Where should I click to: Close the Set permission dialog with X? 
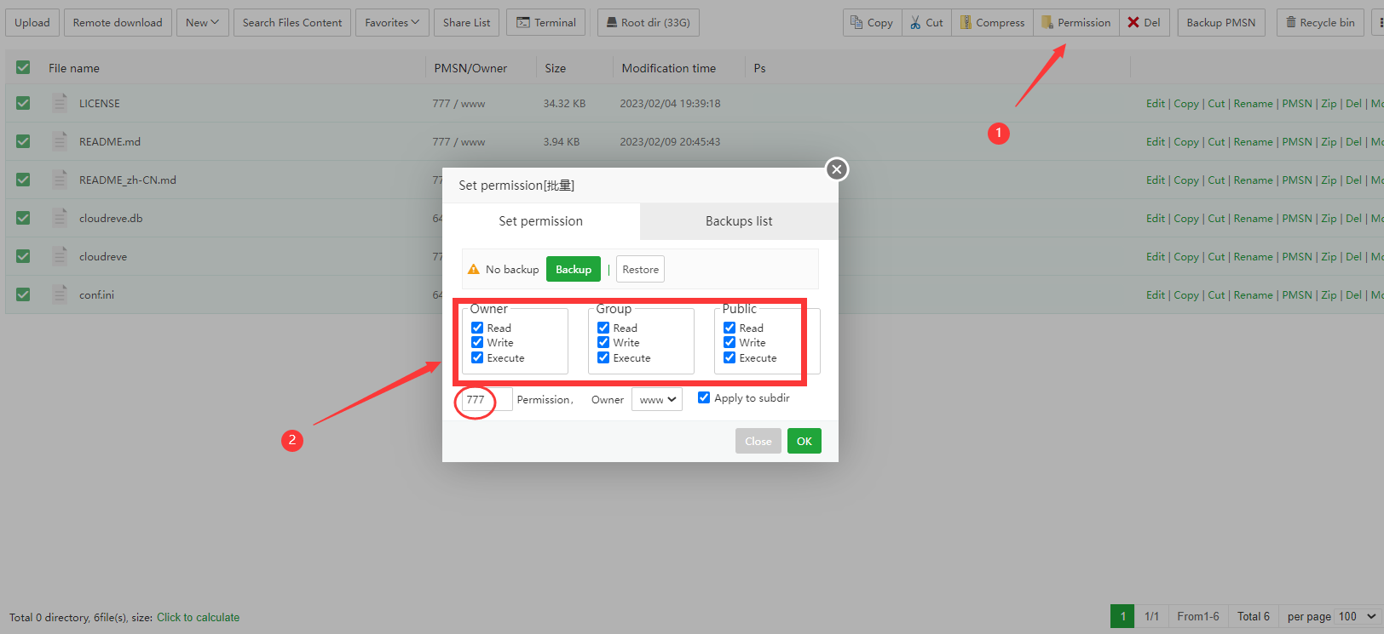(837, 169)
